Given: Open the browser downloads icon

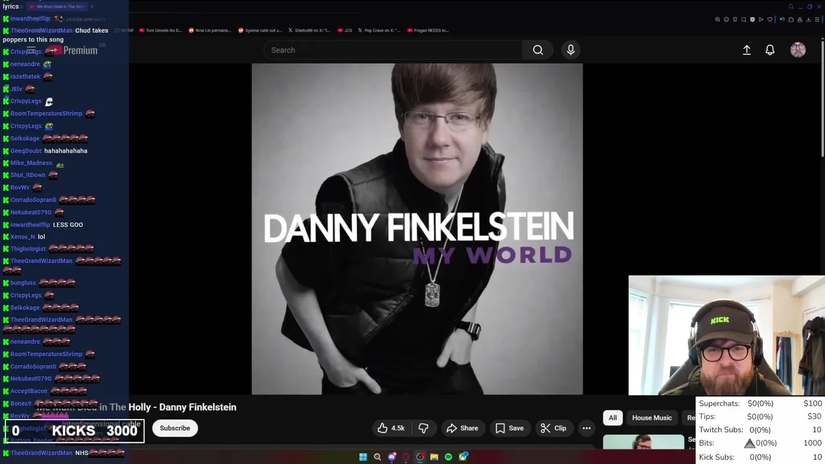Looking at the screenshot, I should [x=808, y=19].
